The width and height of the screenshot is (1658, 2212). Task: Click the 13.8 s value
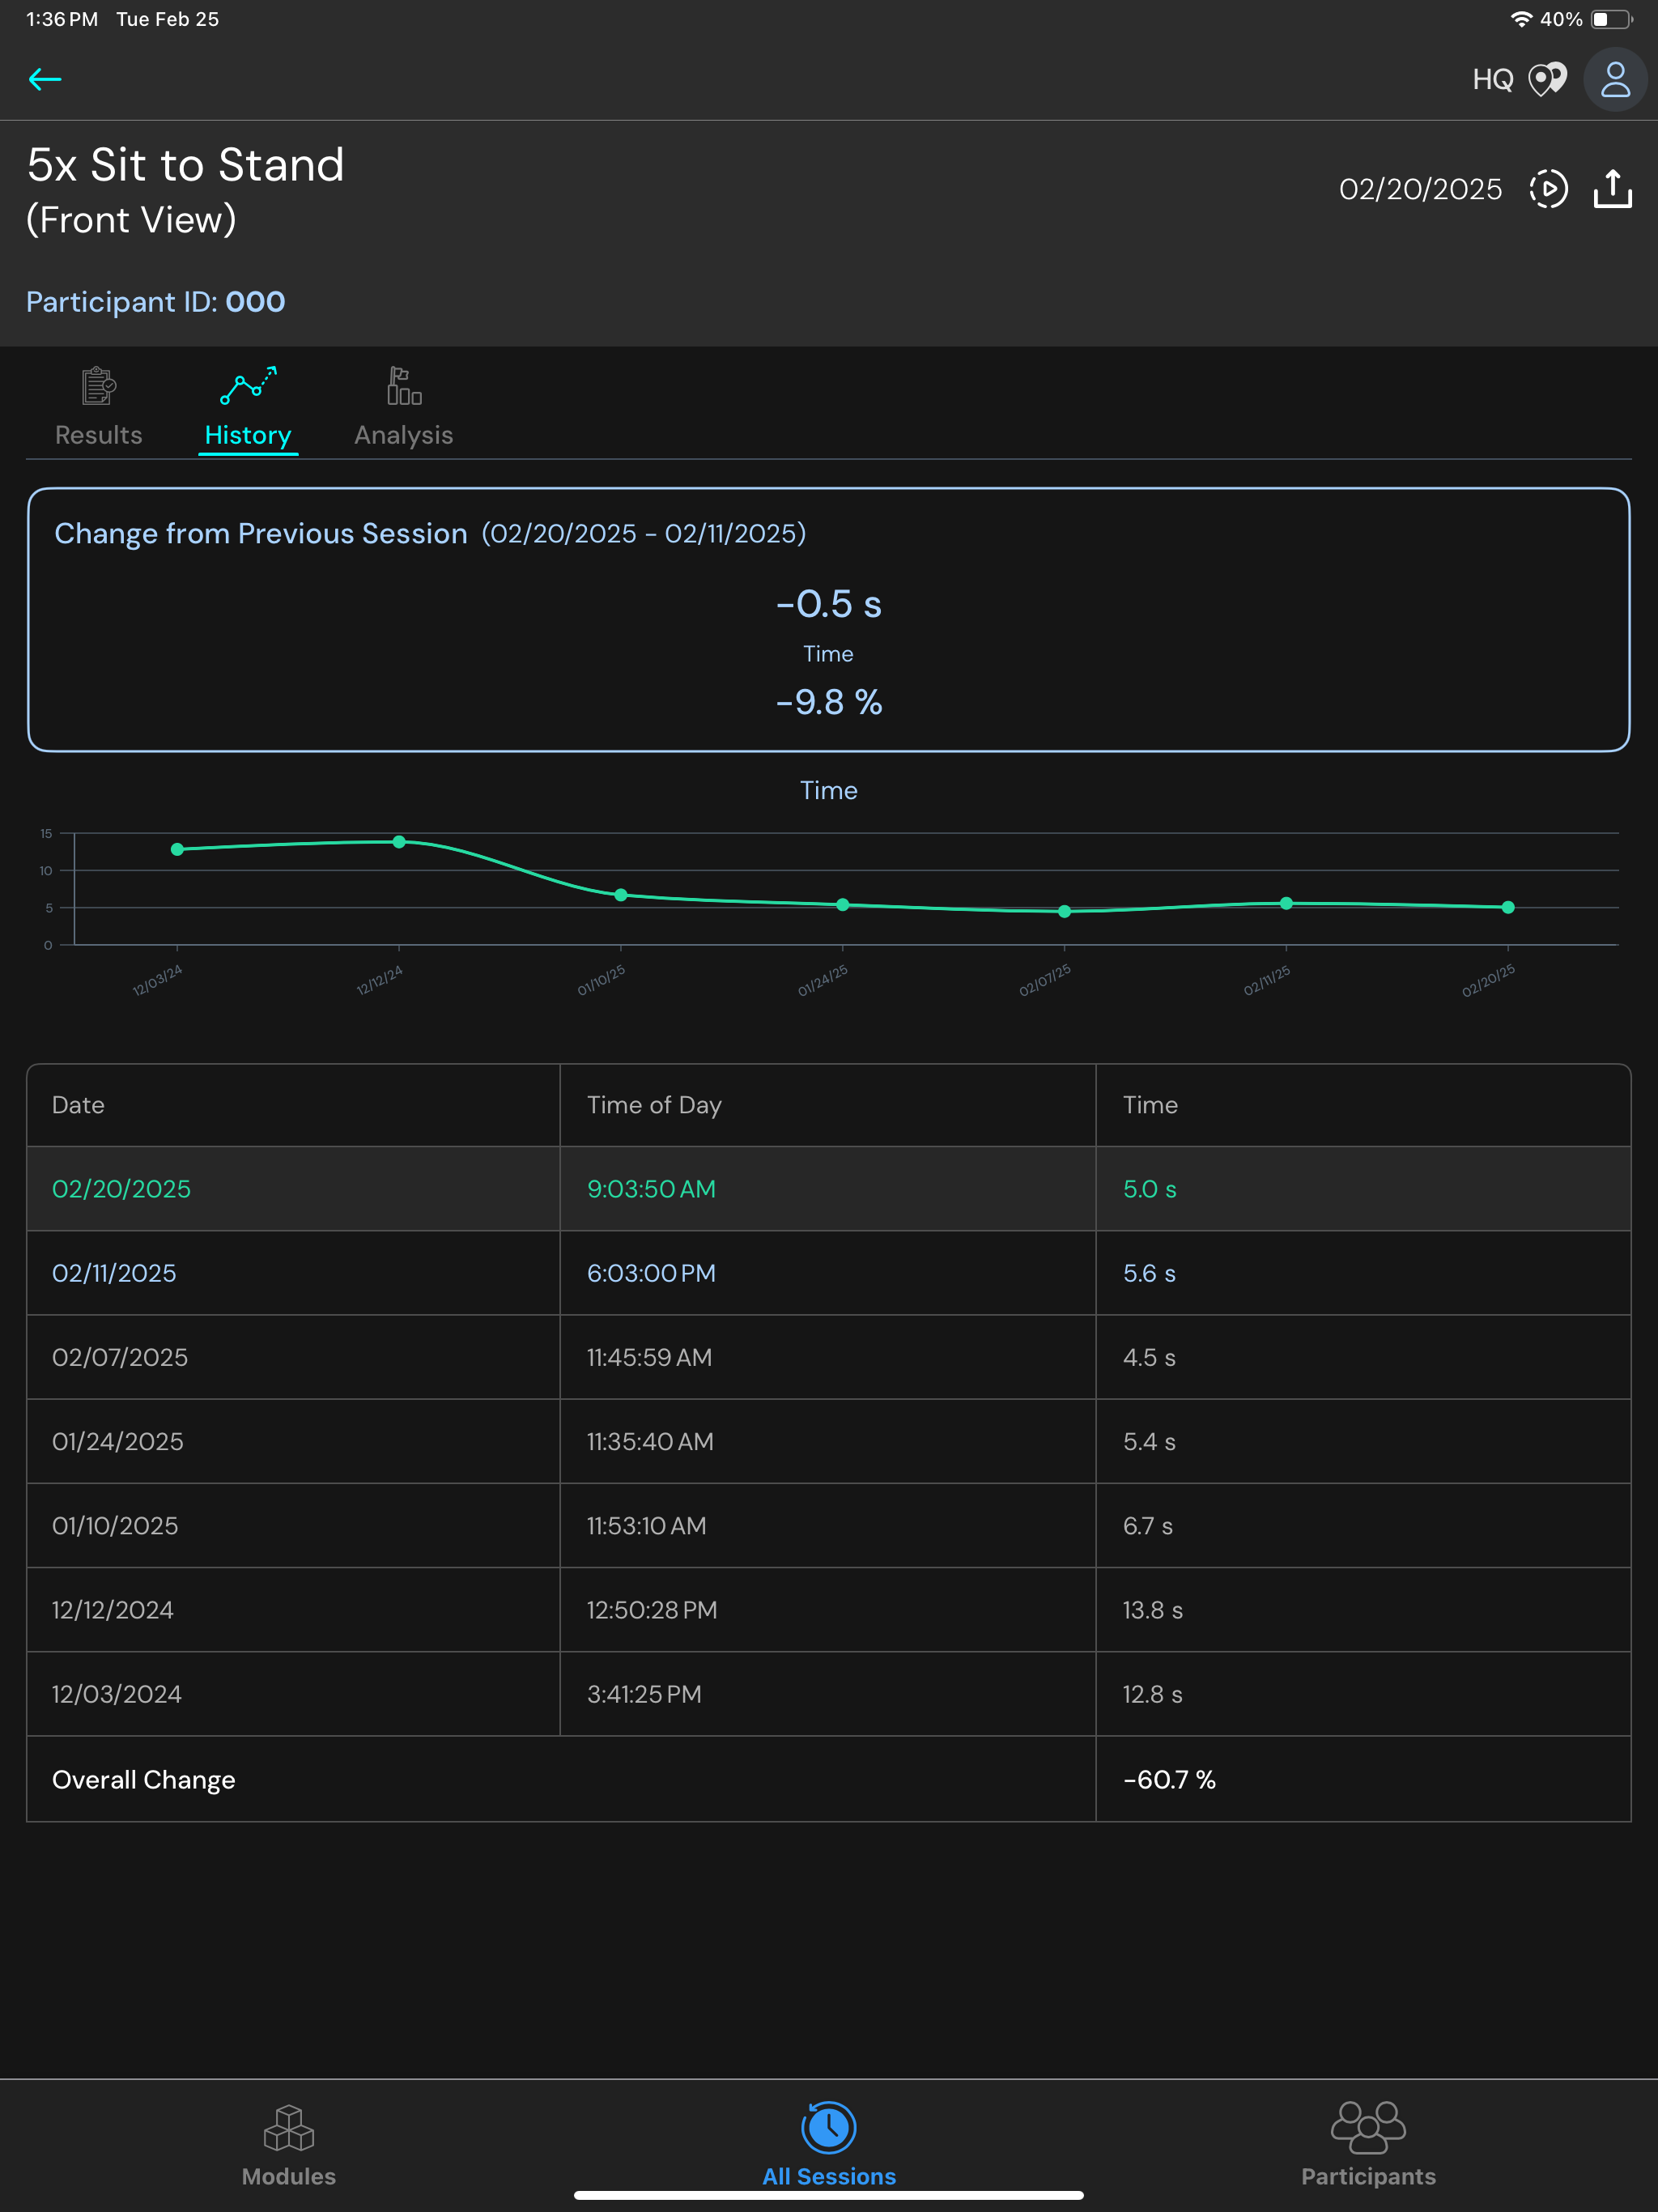[x=1152, y=1610]
